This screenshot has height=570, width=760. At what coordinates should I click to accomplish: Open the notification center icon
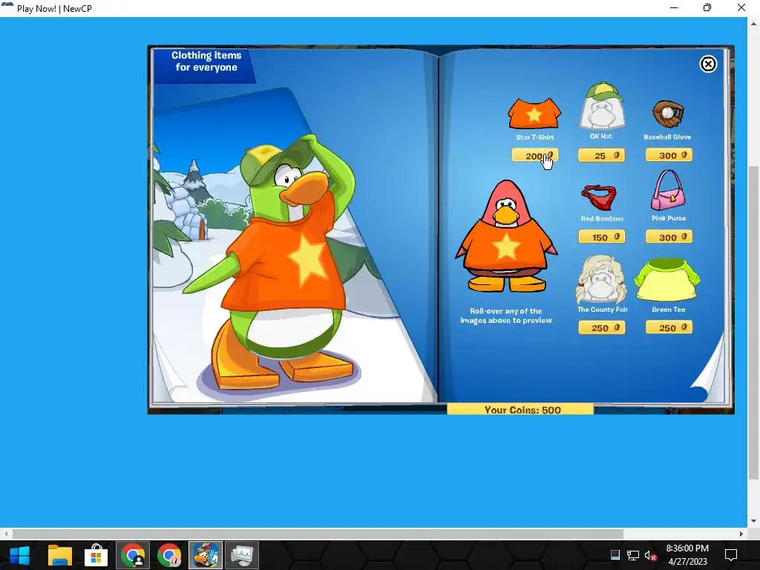[730, 555]
